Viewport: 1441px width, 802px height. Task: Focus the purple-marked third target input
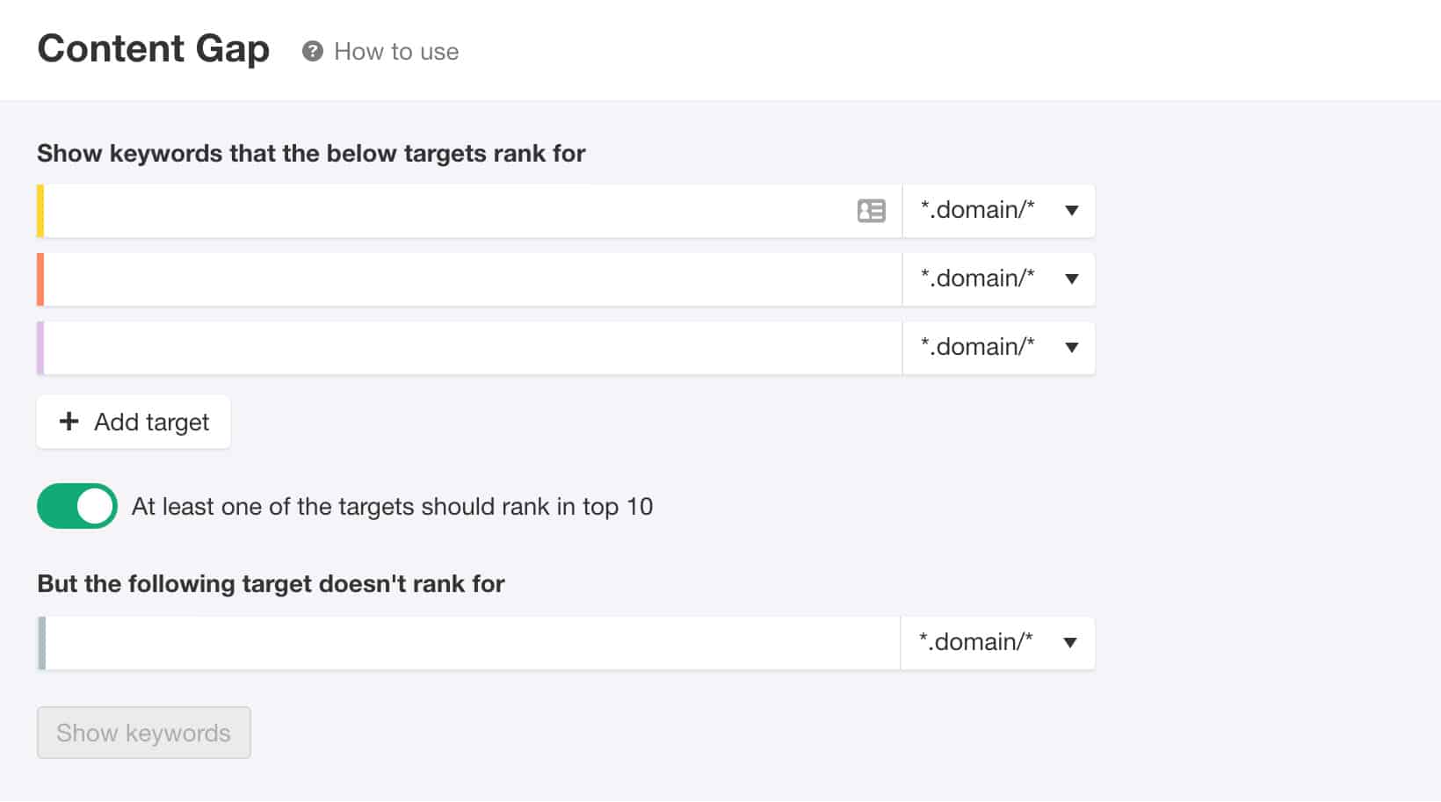pyautogui.click(x=473, y=348)
